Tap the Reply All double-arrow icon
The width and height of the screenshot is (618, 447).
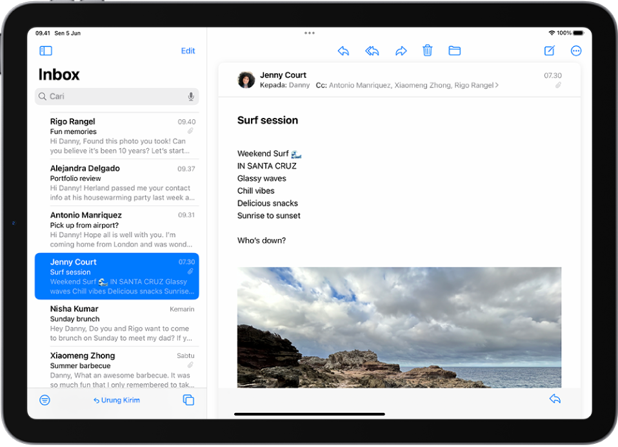coord(372,51)
